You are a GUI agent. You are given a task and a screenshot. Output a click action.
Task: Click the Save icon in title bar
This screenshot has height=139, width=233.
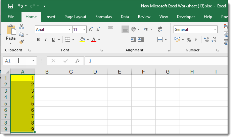point(10,6)
